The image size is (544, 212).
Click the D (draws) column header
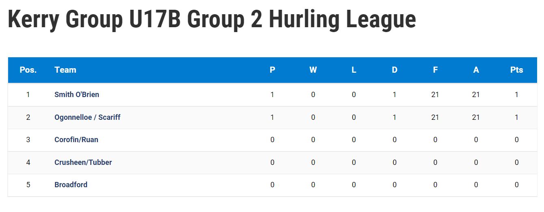pos(394,70)
